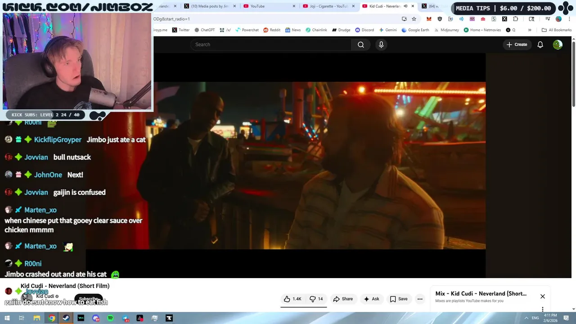Click the install app icon in address bar
Screen dimensions: 576x324
pos(404,19)
